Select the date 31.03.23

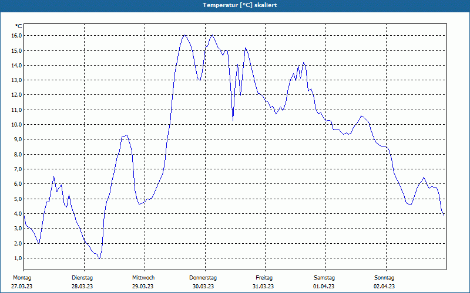coord(263,287)
